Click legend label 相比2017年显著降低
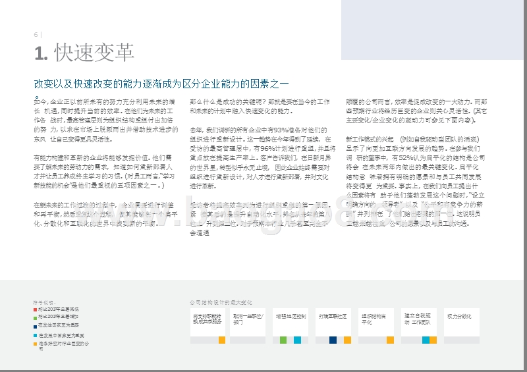This screenshot has width=527, height=372. pos(59,309)
